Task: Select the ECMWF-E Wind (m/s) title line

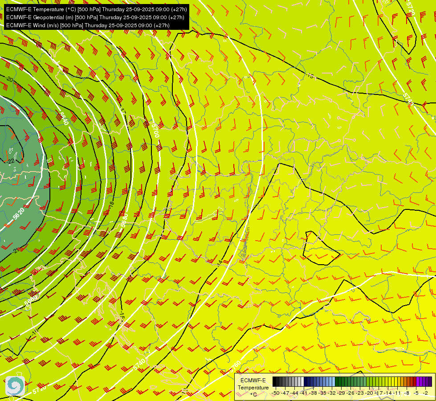Action: (x=88, y=25)
